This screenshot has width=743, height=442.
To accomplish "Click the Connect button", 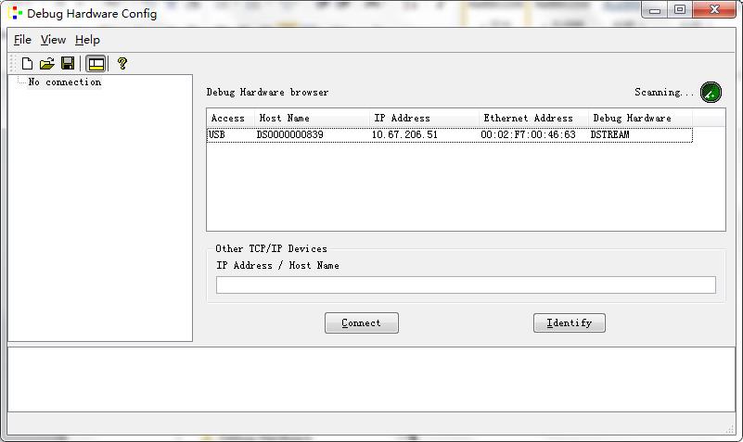I will tap(362, 322).
